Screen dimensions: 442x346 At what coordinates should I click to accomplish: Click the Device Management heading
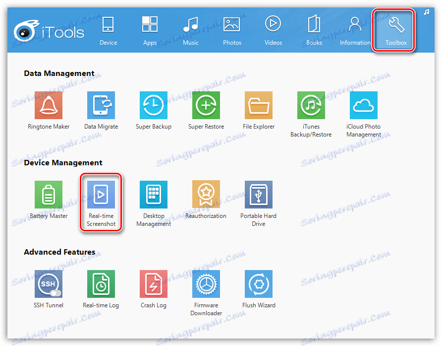(63, 163)
